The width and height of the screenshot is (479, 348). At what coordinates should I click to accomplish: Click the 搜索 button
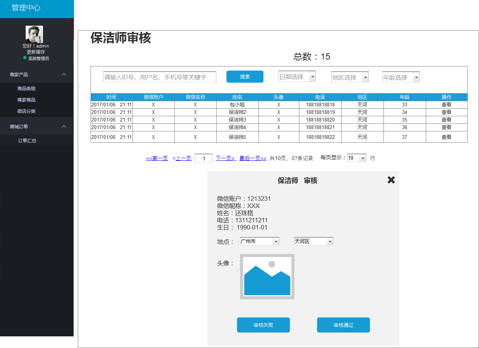[245, 77]
